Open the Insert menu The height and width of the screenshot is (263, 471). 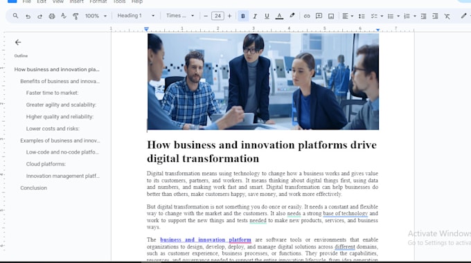coord(77,1)
